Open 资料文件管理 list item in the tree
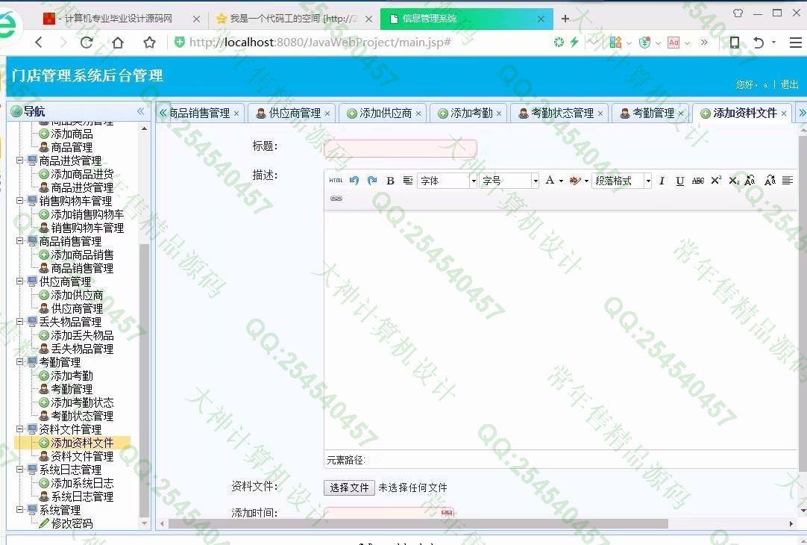This screenshot has height=545, width=807. [x=82, y=456]
